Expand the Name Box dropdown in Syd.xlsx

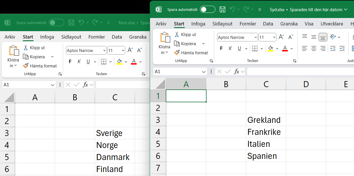click(204, 72)
